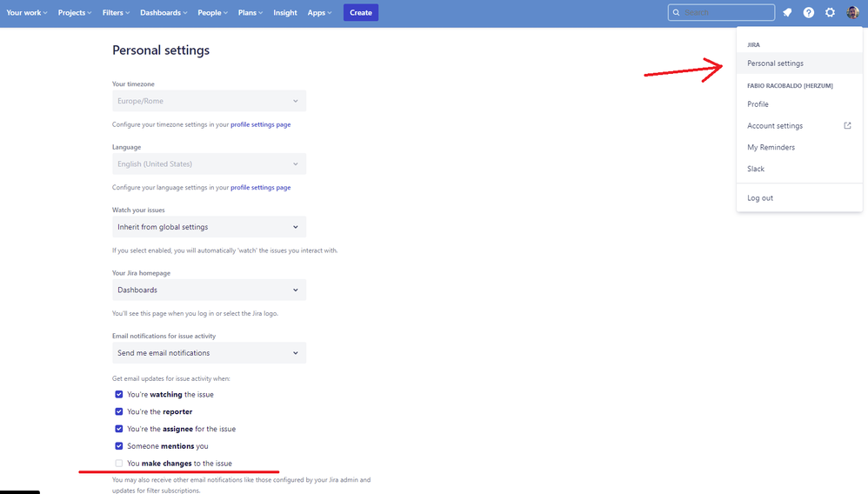The image size is (868, 494).
Task: Open the Apps menu
Action: pos(319,12)
